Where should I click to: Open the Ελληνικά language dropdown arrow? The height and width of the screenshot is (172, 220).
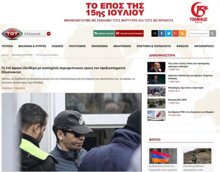pyautogui.click(x=49, y=34)
